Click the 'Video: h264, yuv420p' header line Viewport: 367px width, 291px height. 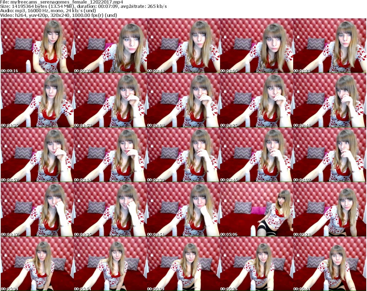pyautogui.click(x=58, y=15)
